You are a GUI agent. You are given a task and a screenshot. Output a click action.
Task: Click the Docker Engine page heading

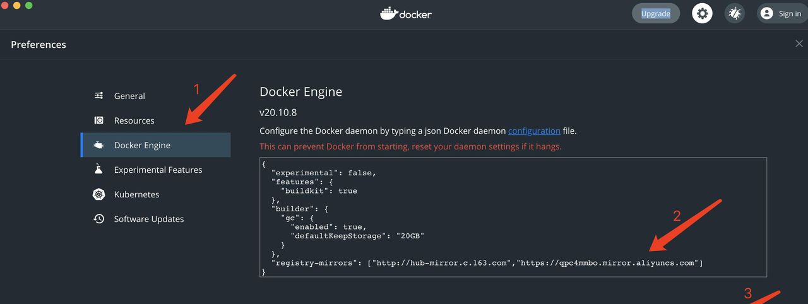(x=300, y=91)
